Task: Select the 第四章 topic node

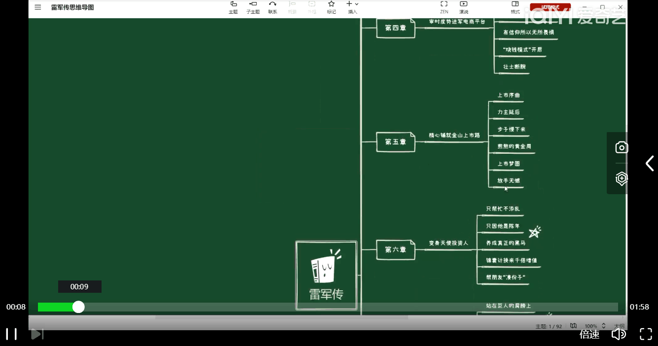Action: (x=396, y=28)
